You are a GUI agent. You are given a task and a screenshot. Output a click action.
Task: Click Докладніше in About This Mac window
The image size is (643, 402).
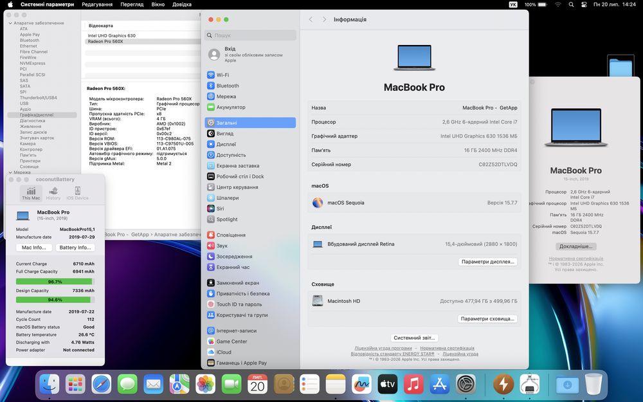point(575,246)
